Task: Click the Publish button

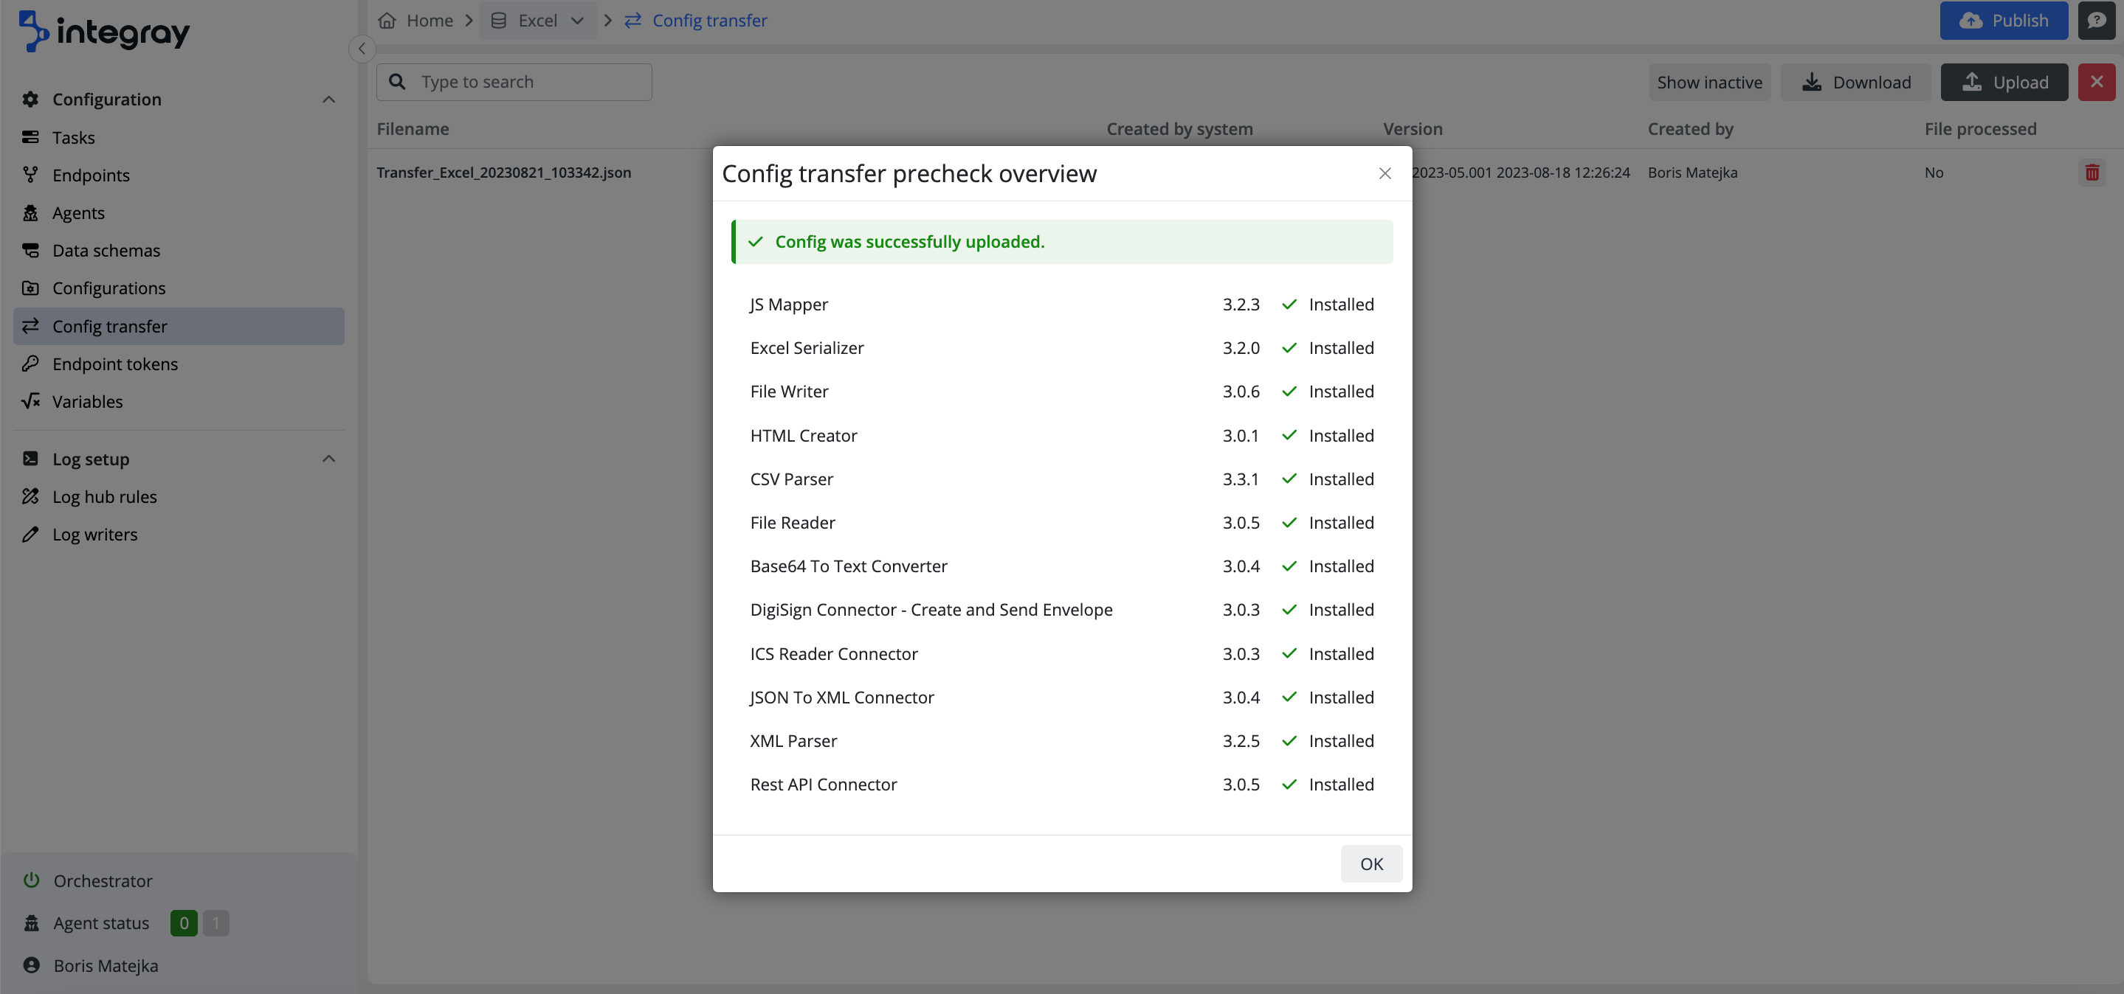Action: 2003,21
